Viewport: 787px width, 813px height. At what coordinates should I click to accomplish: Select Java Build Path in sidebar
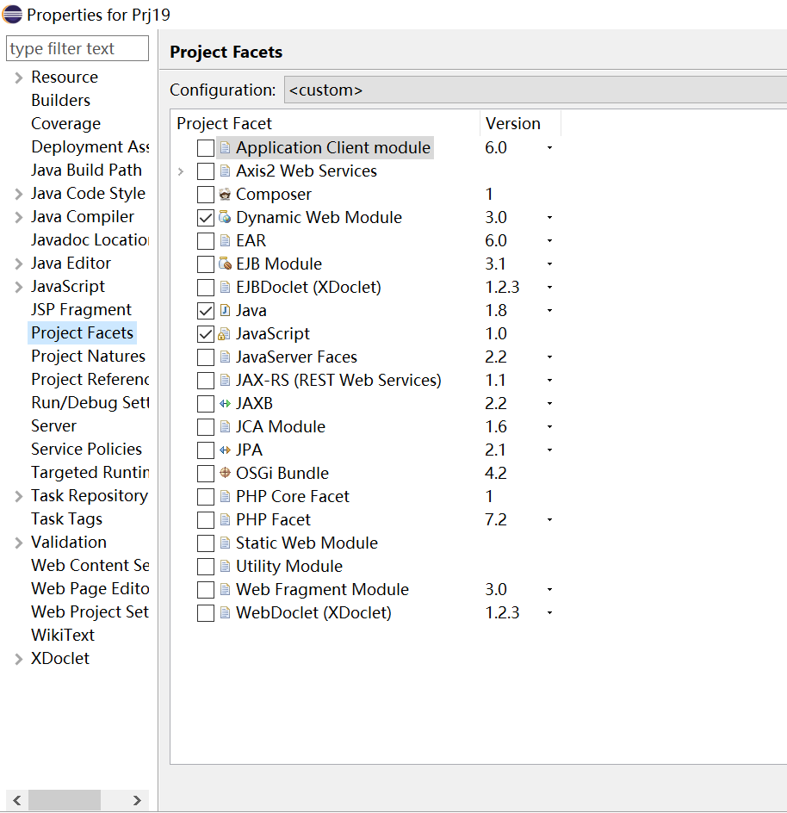(x=86, y=170)
